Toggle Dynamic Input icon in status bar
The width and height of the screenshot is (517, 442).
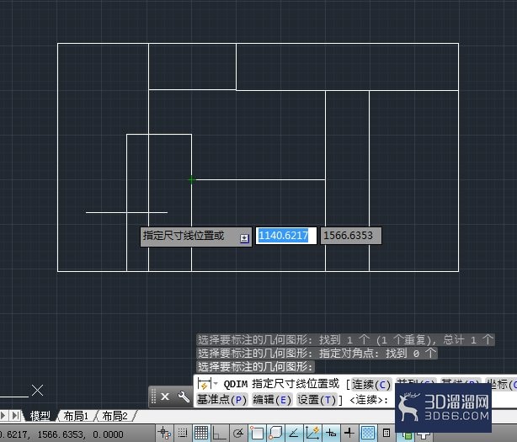point(331,433)
